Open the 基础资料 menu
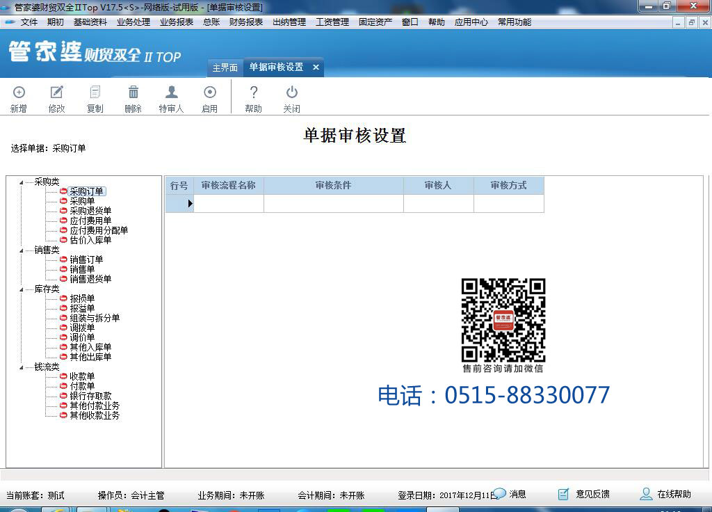The image size is (712, 512). (90, 22)
